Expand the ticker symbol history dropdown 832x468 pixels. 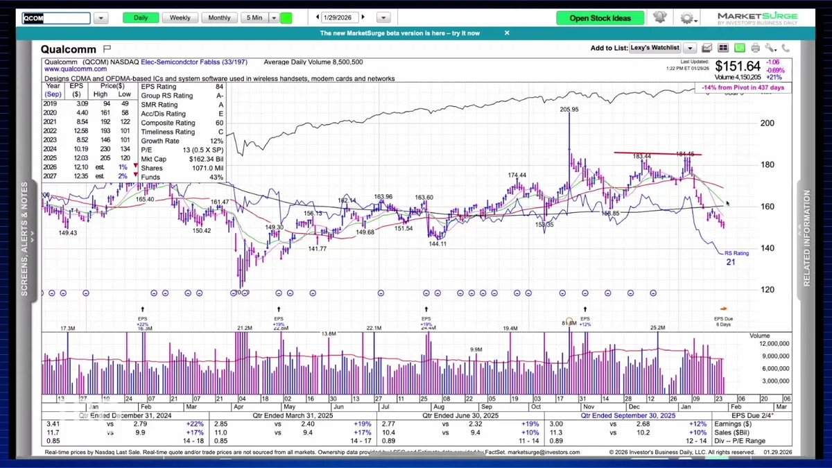tap(101, 18)
